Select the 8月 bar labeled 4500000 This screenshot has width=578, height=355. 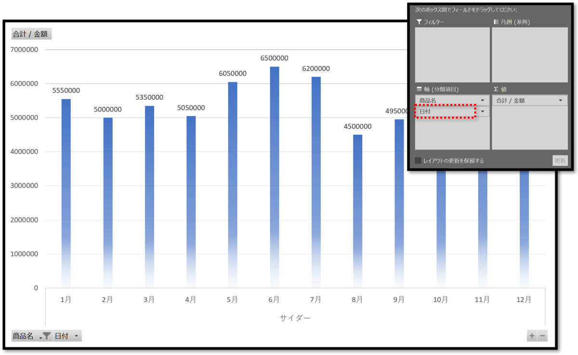coord(357,211)
